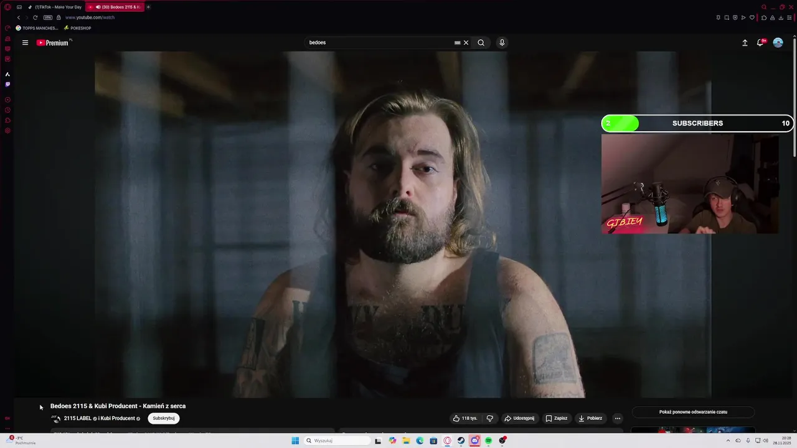
Task: Go back with the browser back arrow
Action: pos(19,17)
